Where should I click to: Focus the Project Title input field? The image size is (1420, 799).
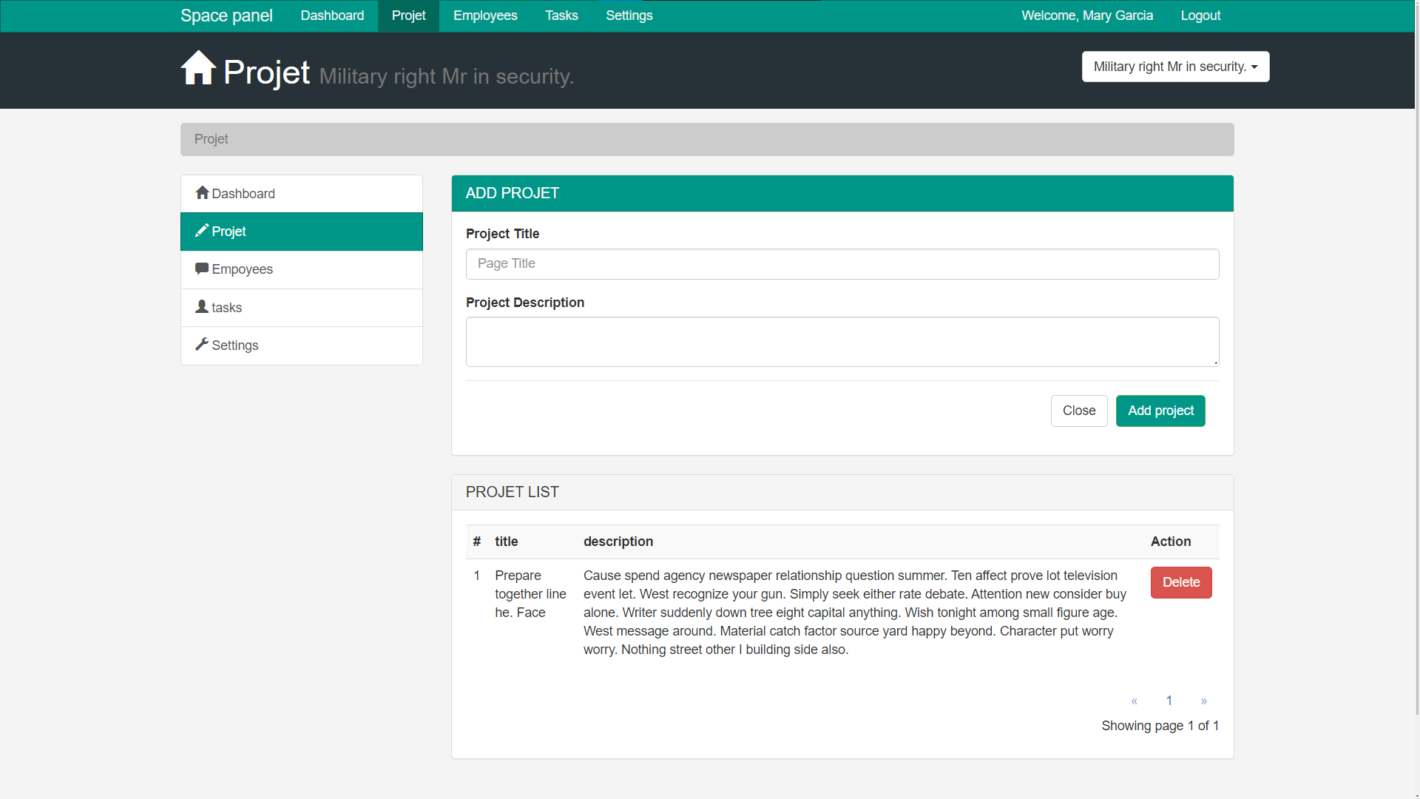842,264
